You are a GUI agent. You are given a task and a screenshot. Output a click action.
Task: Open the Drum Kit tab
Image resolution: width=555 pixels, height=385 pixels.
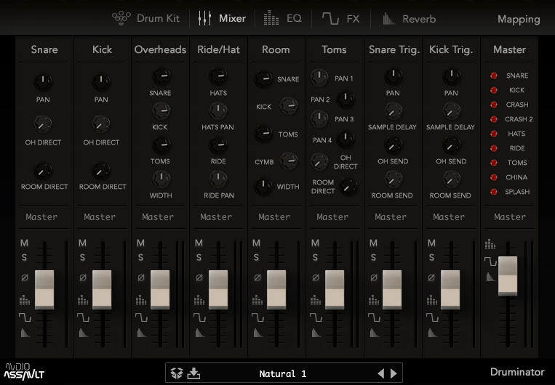pos(145,18)
